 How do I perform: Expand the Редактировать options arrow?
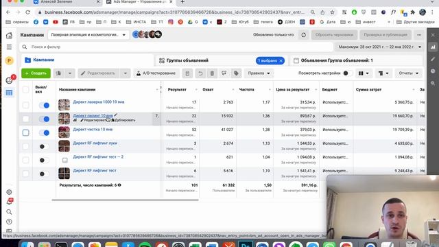coord(126,73)
